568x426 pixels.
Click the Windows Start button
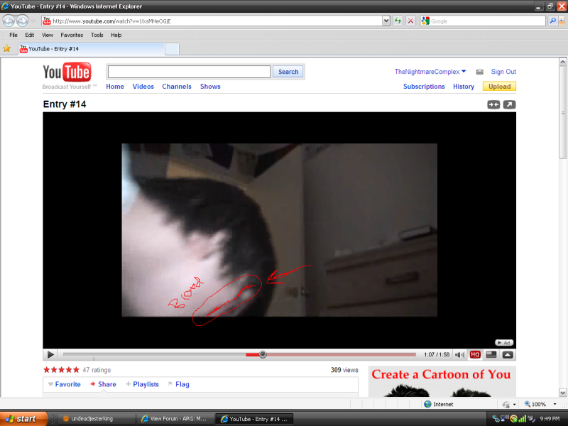coord(24,418)
